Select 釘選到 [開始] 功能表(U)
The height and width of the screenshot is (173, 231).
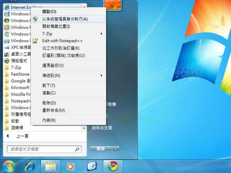(69, 55)
